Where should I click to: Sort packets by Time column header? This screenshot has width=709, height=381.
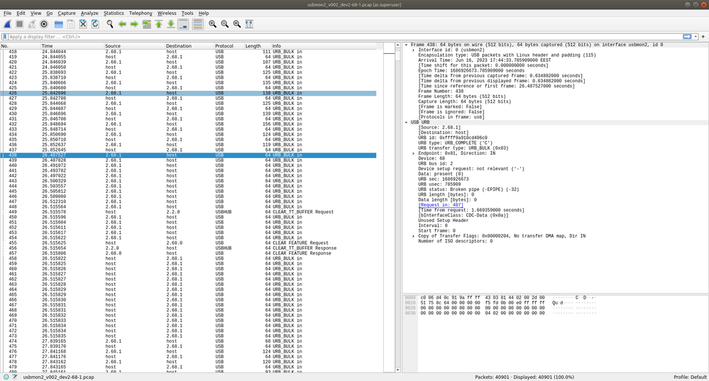coord(72,46)
